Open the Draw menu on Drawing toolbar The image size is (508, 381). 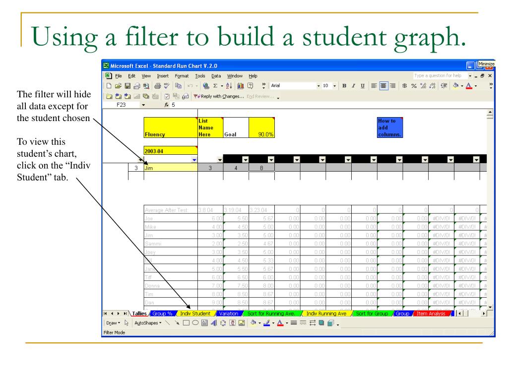113,323
